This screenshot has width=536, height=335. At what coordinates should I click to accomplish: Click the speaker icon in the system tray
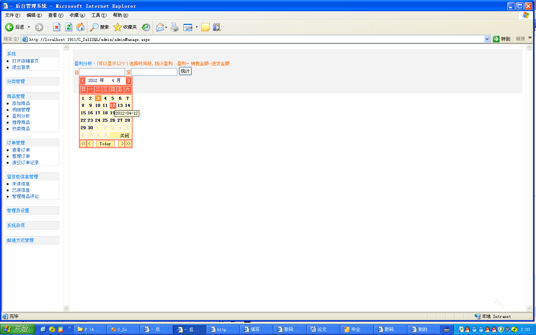[507, 329]
